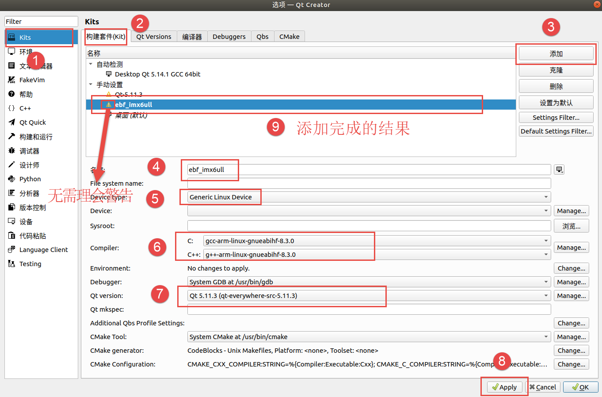Screen dimensions: 602x397
Task: Open the C compiler dropdown
Action: (x=377, y=241)
